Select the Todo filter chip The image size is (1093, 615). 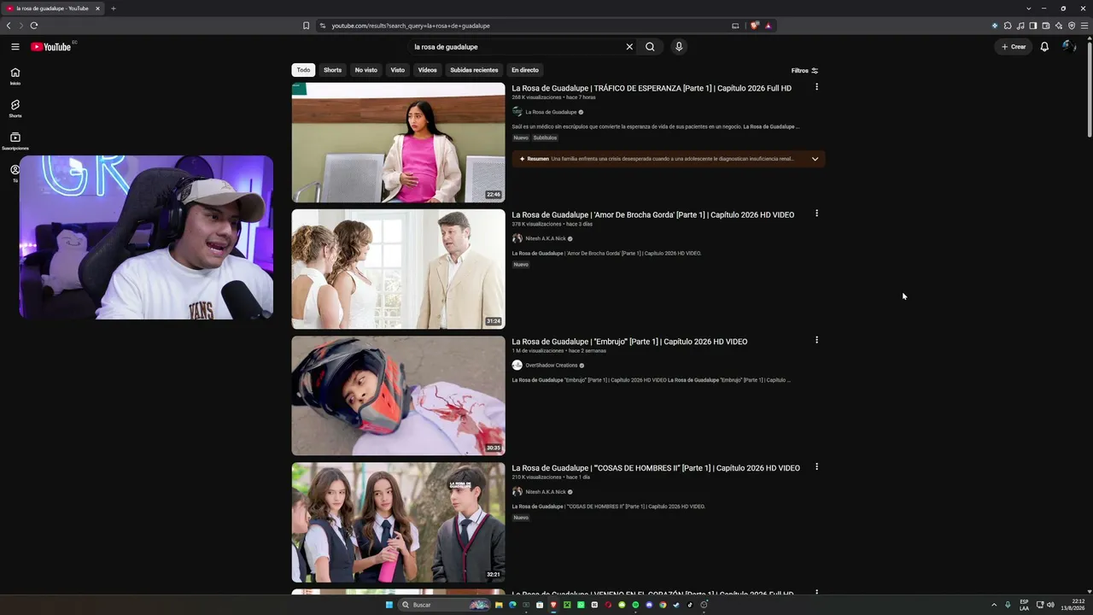pyautogui.click(x=303, y=70)
